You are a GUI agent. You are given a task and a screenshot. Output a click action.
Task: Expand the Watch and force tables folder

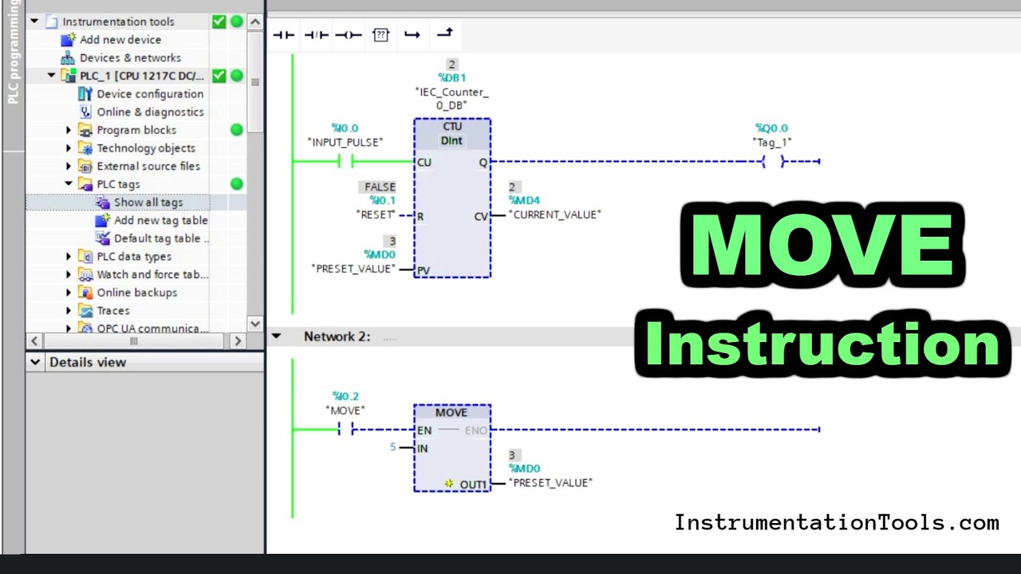[x=68, y=274]
